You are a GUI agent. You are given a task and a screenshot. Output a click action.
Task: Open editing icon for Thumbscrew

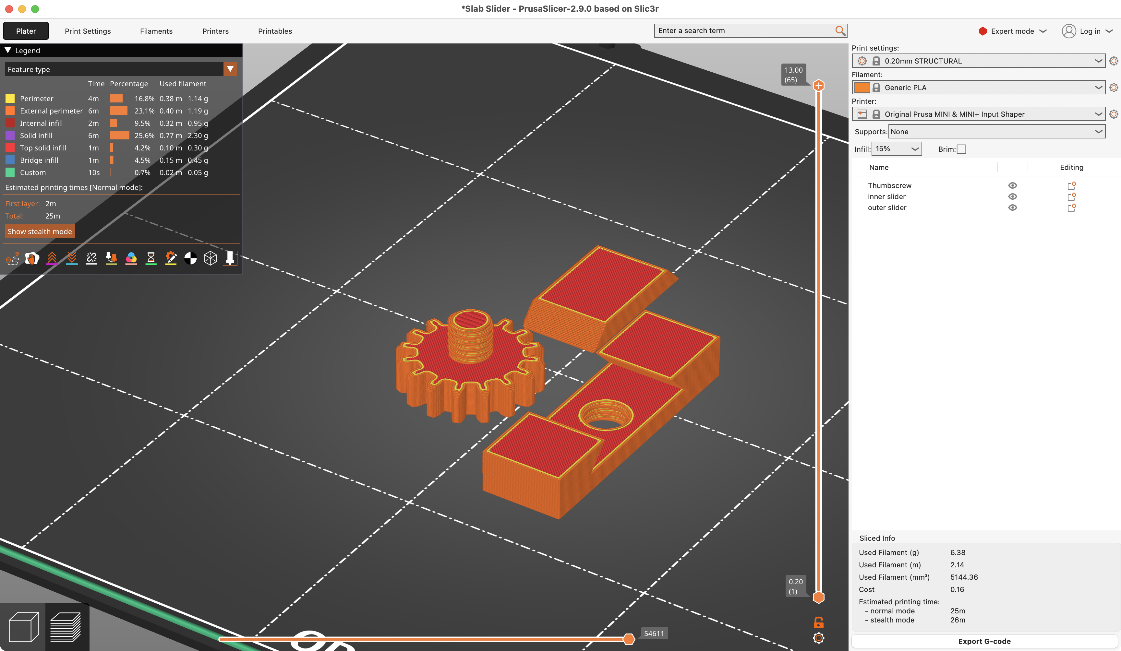pos(1072,185)
